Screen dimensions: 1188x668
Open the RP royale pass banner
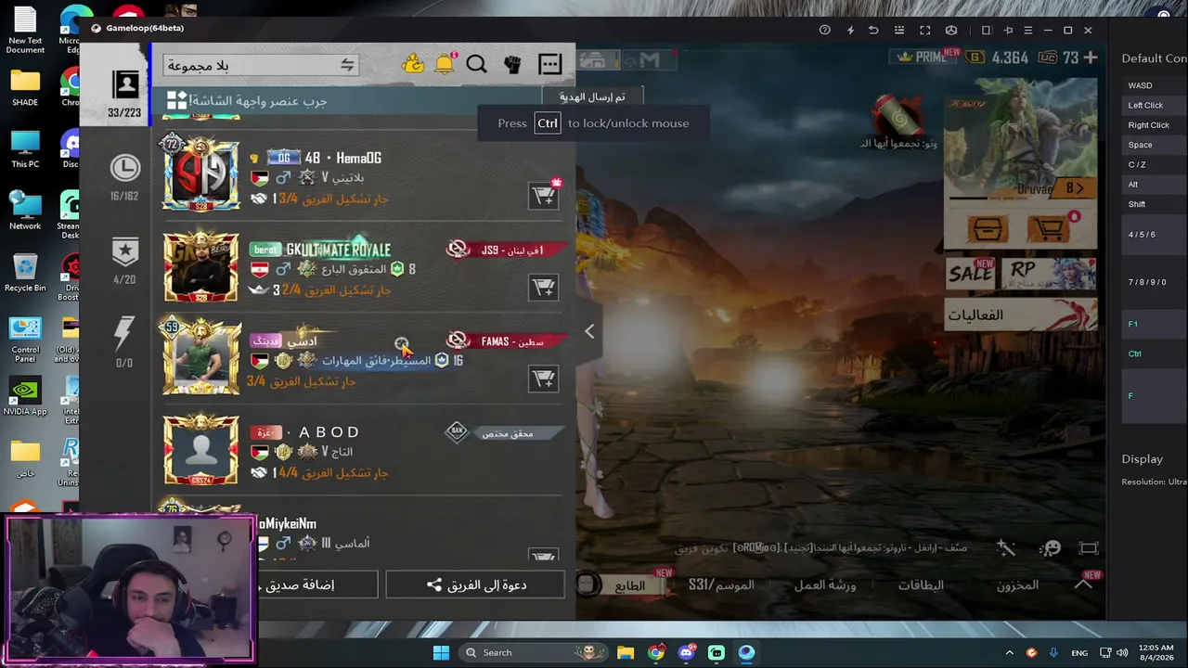point(1049,273)
